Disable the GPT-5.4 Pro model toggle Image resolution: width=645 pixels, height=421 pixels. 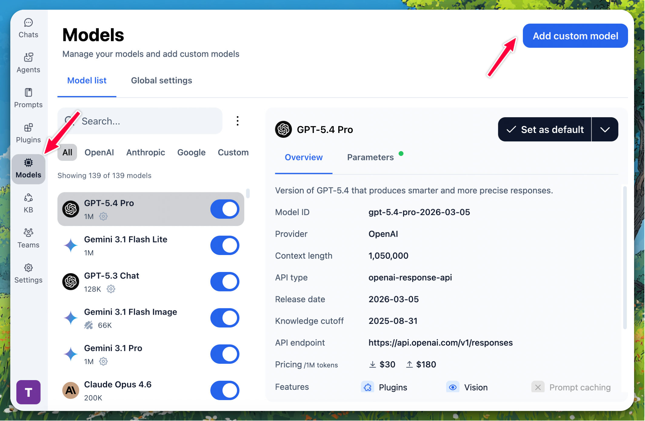tap(225, 209)
